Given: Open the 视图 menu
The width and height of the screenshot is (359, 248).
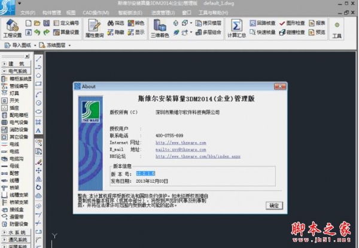Looking at the screenshot, I should (71, 13).
